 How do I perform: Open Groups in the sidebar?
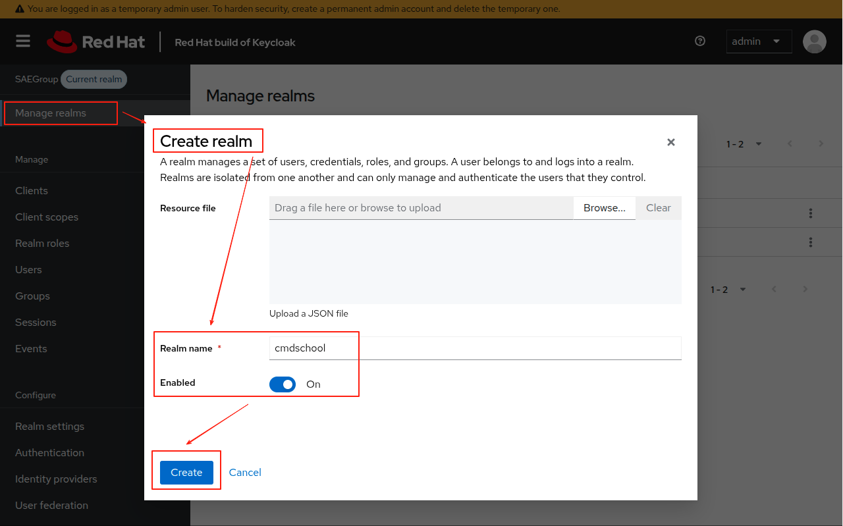point(32,296)
